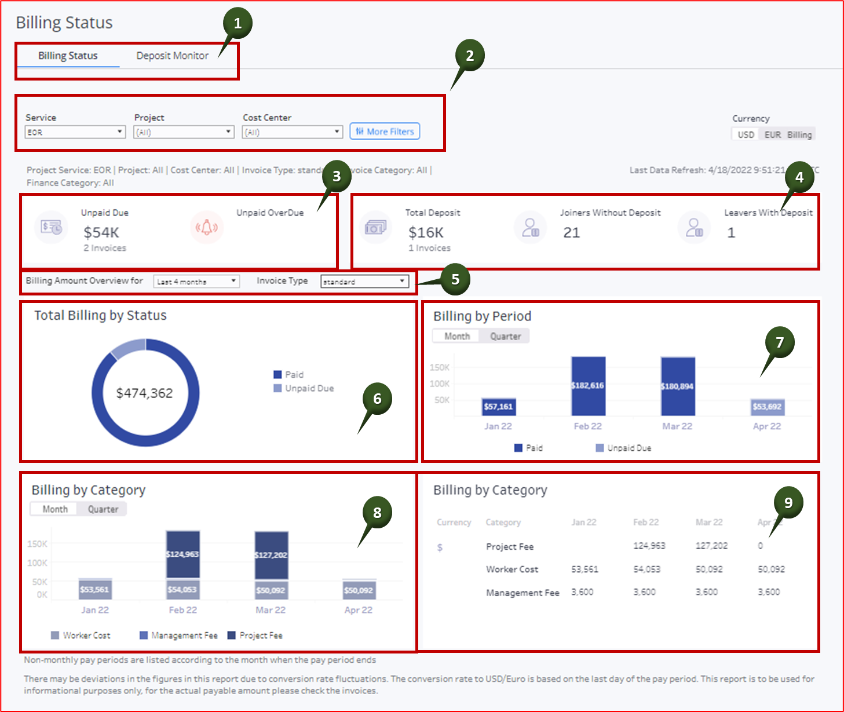Select the Billing currency option
The height and width of the screenshot is (712, 844).
800,134
